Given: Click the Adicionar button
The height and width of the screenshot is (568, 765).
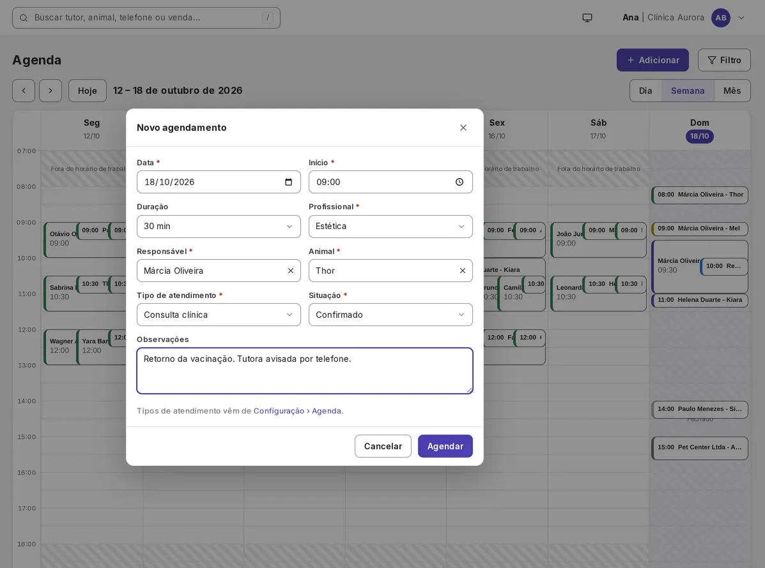Looking at the screenshot, I should pyautogui.click(x=653, y=60).
